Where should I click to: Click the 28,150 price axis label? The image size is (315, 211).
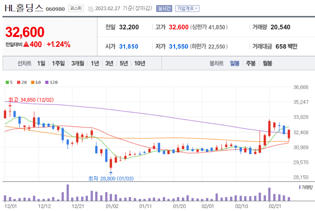pyautogui.click(x=301, y=177)
